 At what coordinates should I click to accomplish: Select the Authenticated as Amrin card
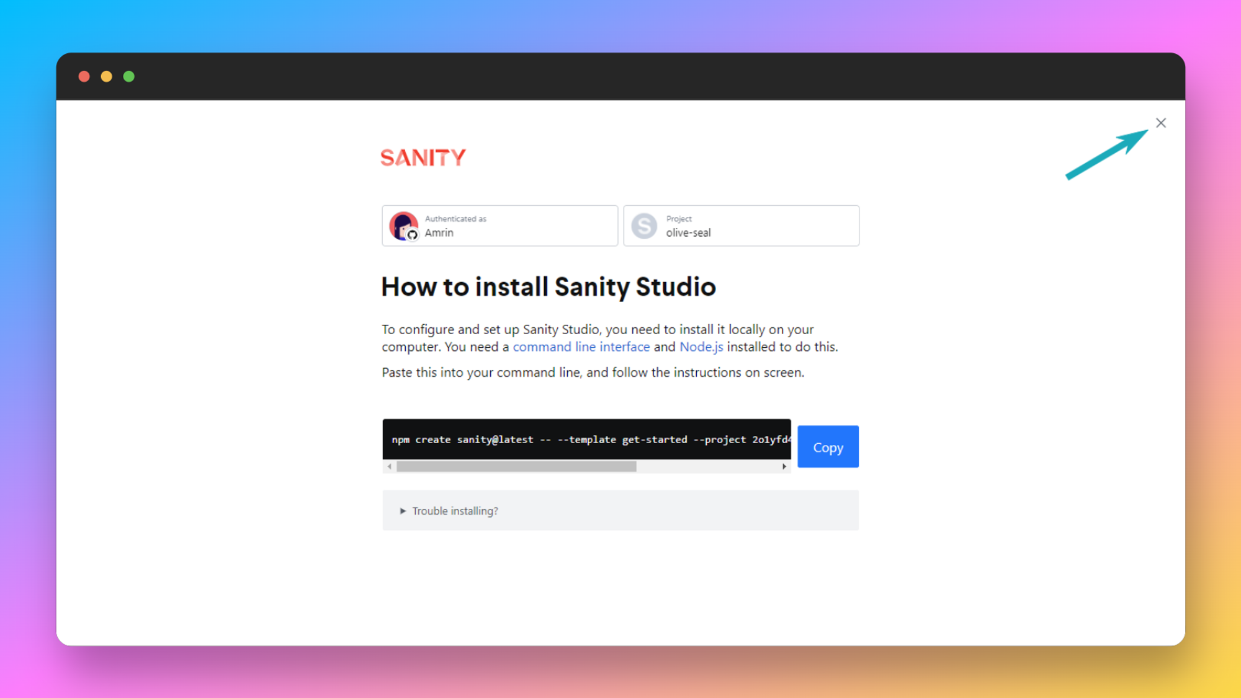(500, 226)
